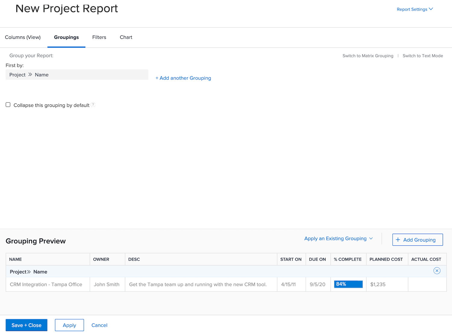Viewport: 452px width, 334px height.
Task: Apply the report changes
Action: (x=69, y=325)
